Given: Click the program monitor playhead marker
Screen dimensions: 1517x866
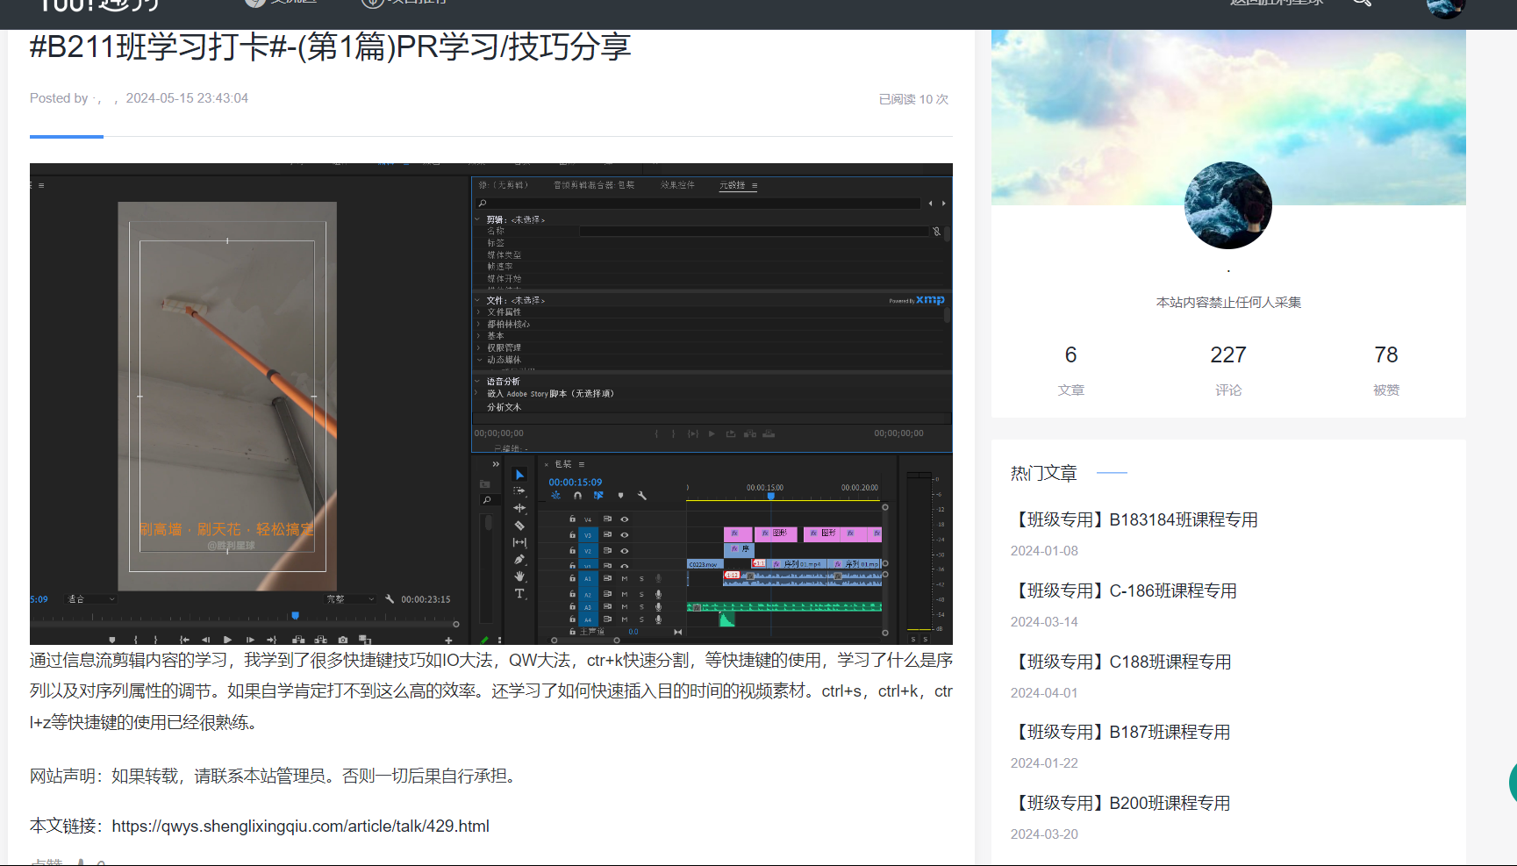Looking at the screenshot, I should (x=296, y=616).
